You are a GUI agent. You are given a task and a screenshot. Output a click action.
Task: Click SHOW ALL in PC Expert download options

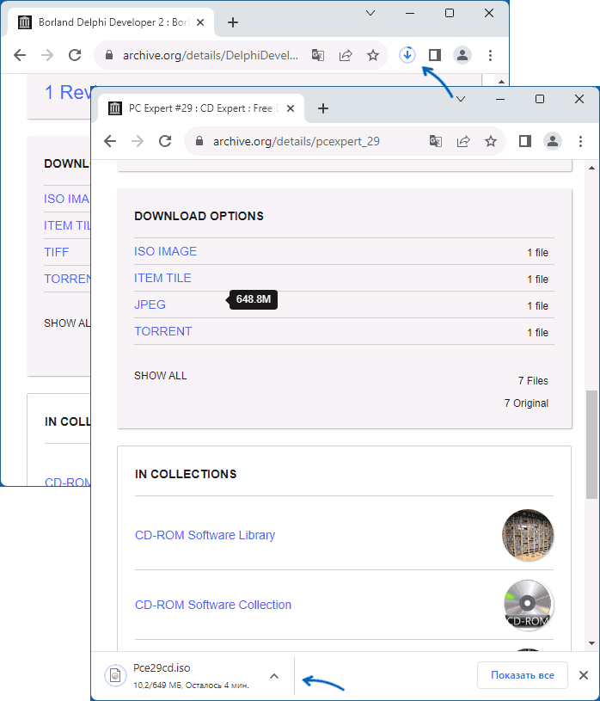161,376
